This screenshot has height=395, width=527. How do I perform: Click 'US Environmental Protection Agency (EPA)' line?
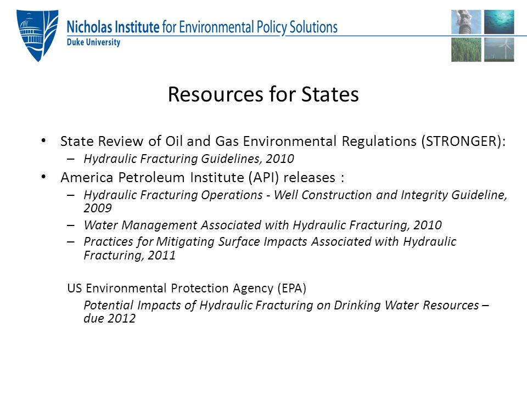point(187,288)
